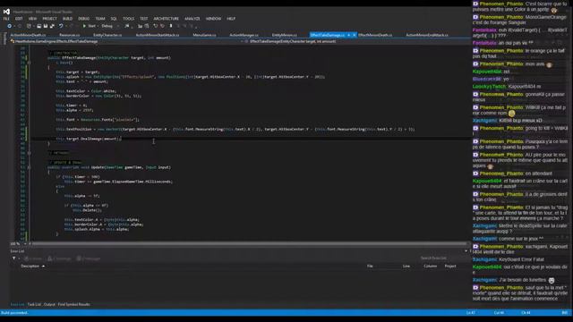Open the FILE menu

tap(6, 19)
